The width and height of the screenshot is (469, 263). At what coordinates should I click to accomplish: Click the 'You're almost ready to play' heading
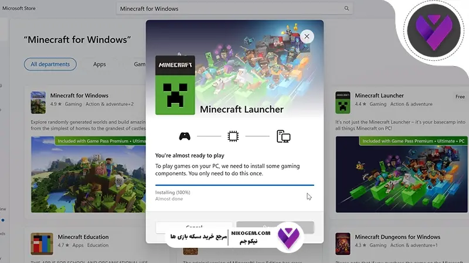(x=189, y=155)
